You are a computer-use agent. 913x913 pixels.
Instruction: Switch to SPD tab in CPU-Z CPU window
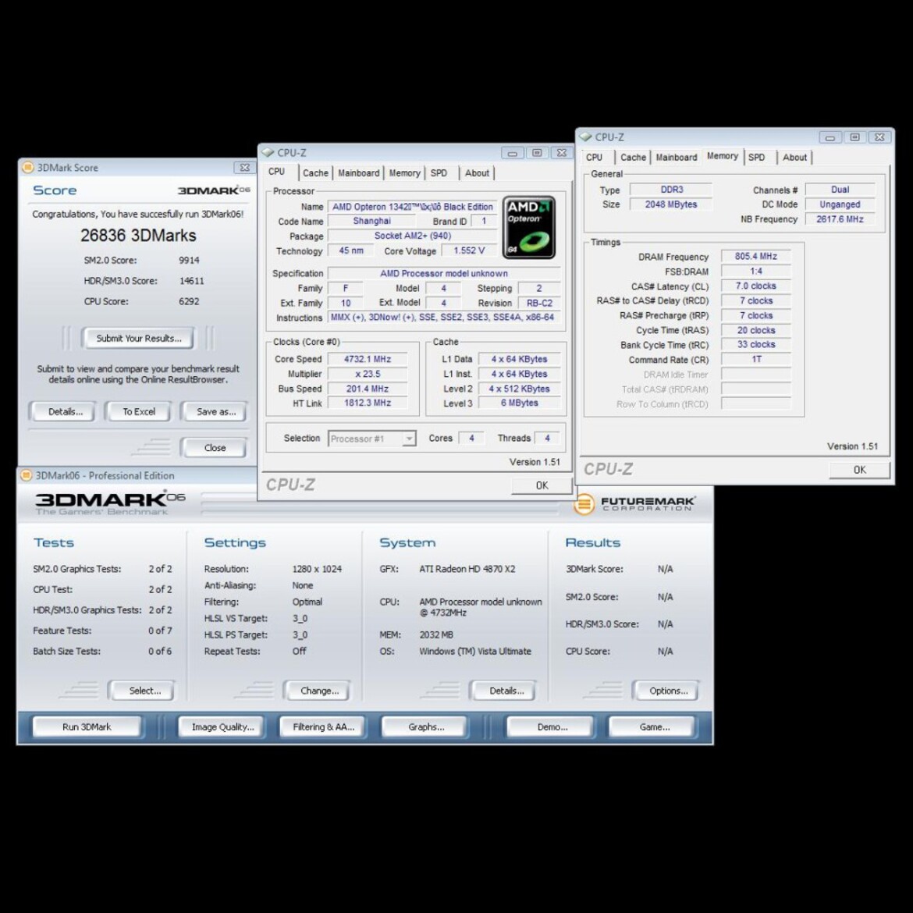439,173
